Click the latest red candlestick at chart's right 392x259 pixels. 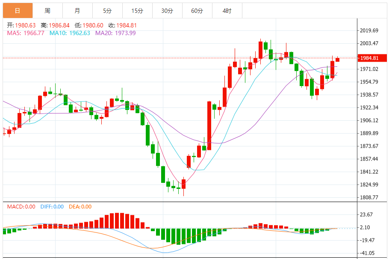[338, 60]
